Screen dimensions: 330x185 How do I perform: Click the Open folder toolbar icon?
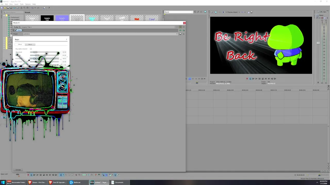coord(5,8)
